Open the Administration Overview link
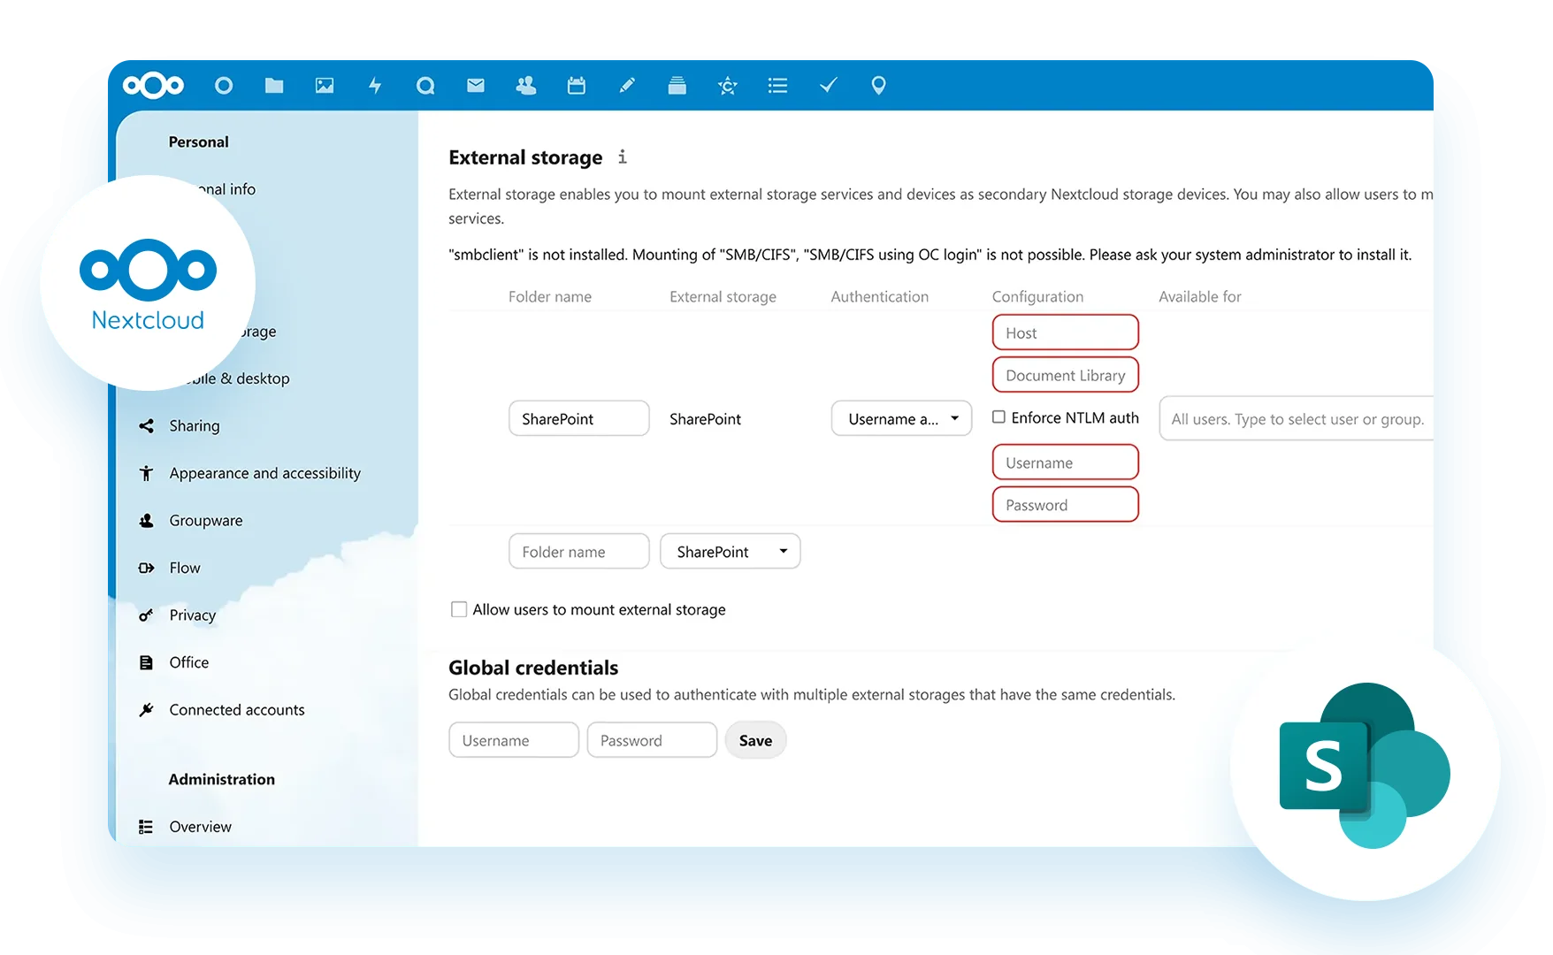The image size is (1553, 955). click(200, 827)
